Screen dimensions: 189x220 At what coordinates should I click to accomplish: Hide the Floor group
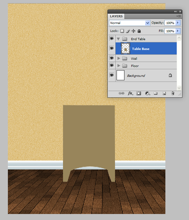(112, 65)
